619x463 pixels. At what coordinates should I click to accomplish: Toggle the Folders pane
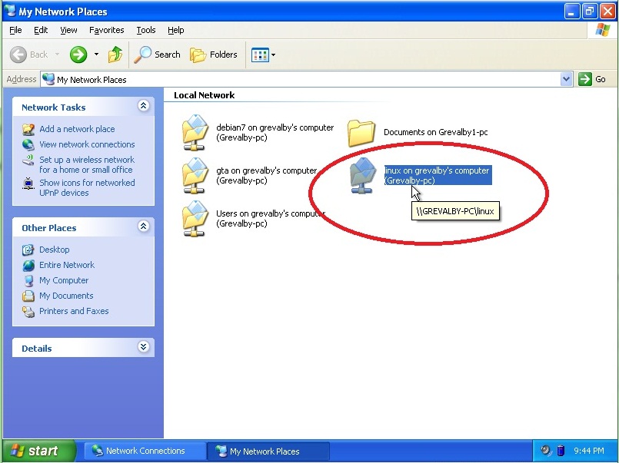coord(214,55)
